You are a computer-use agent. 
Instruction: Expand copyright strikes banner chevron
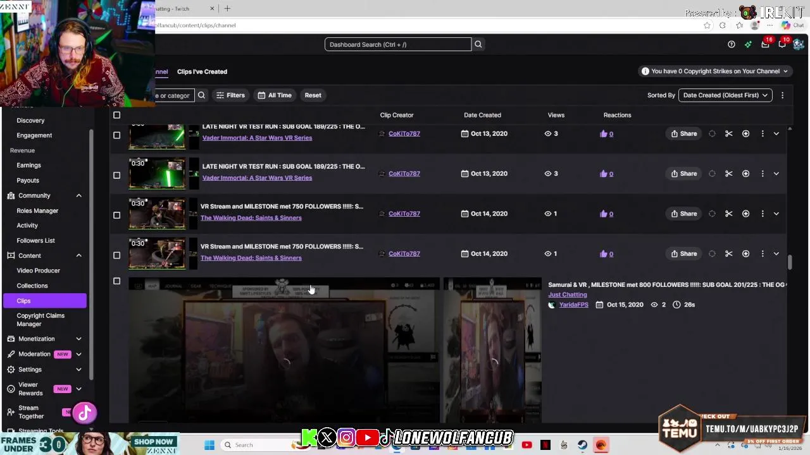785,71
